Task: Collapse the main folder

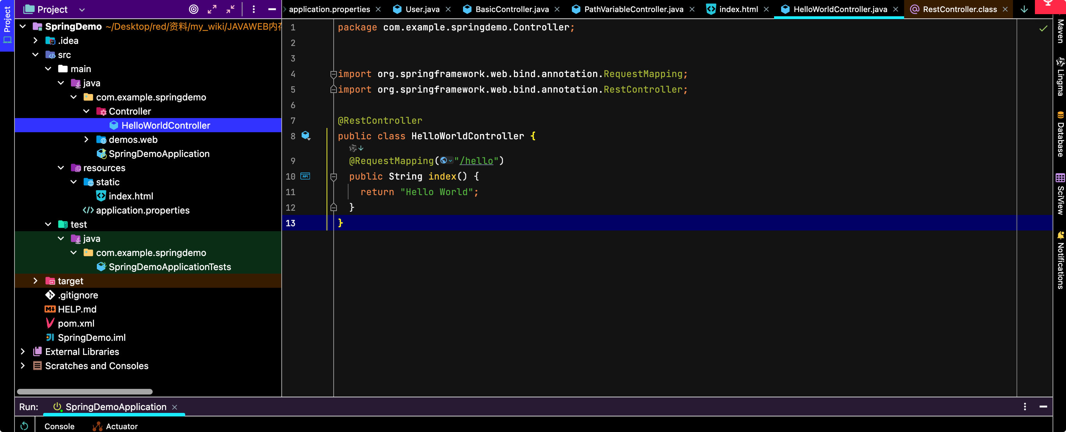Action: 48,69
